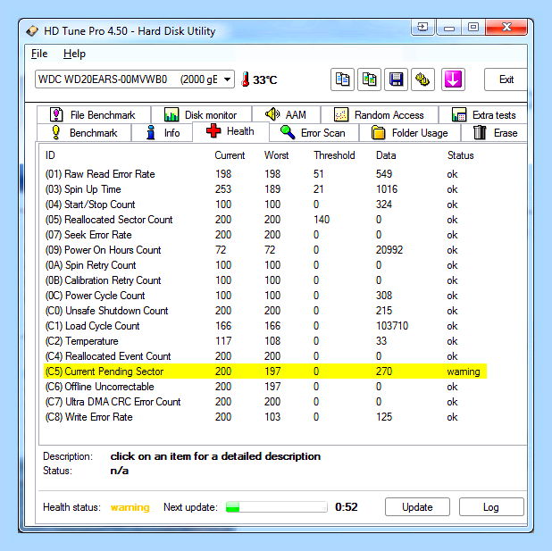Switch to the Benchmark tab
552x551 pixels.
[84, 133]
